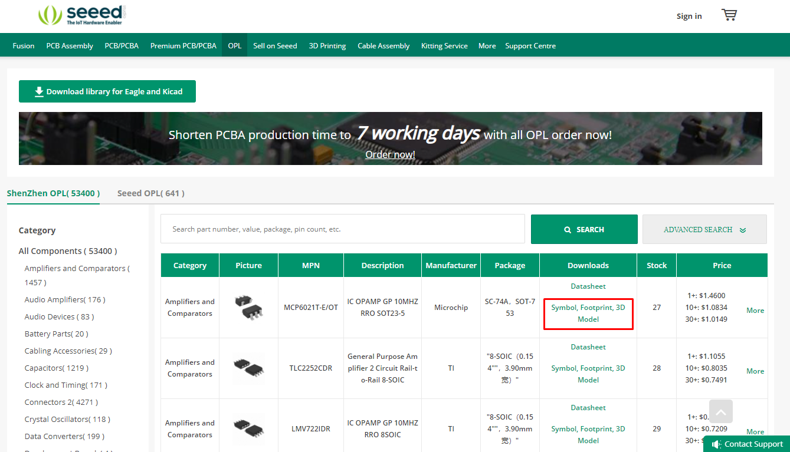Viewport: 790px width, 452px height.
Task: Click TLC2252CDR part picture
Action: (248, 368)
